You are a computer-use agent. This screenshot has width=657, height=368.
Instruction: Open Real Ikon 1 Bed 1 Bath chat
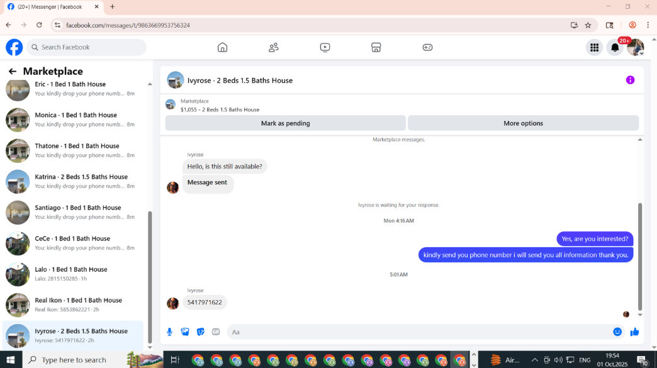point(73,305)
